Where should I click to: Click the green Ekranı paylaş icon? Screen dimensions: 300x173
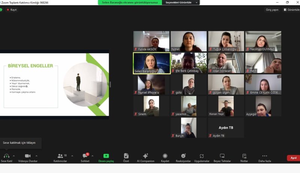pyautogui.click(x=106, y=156)
